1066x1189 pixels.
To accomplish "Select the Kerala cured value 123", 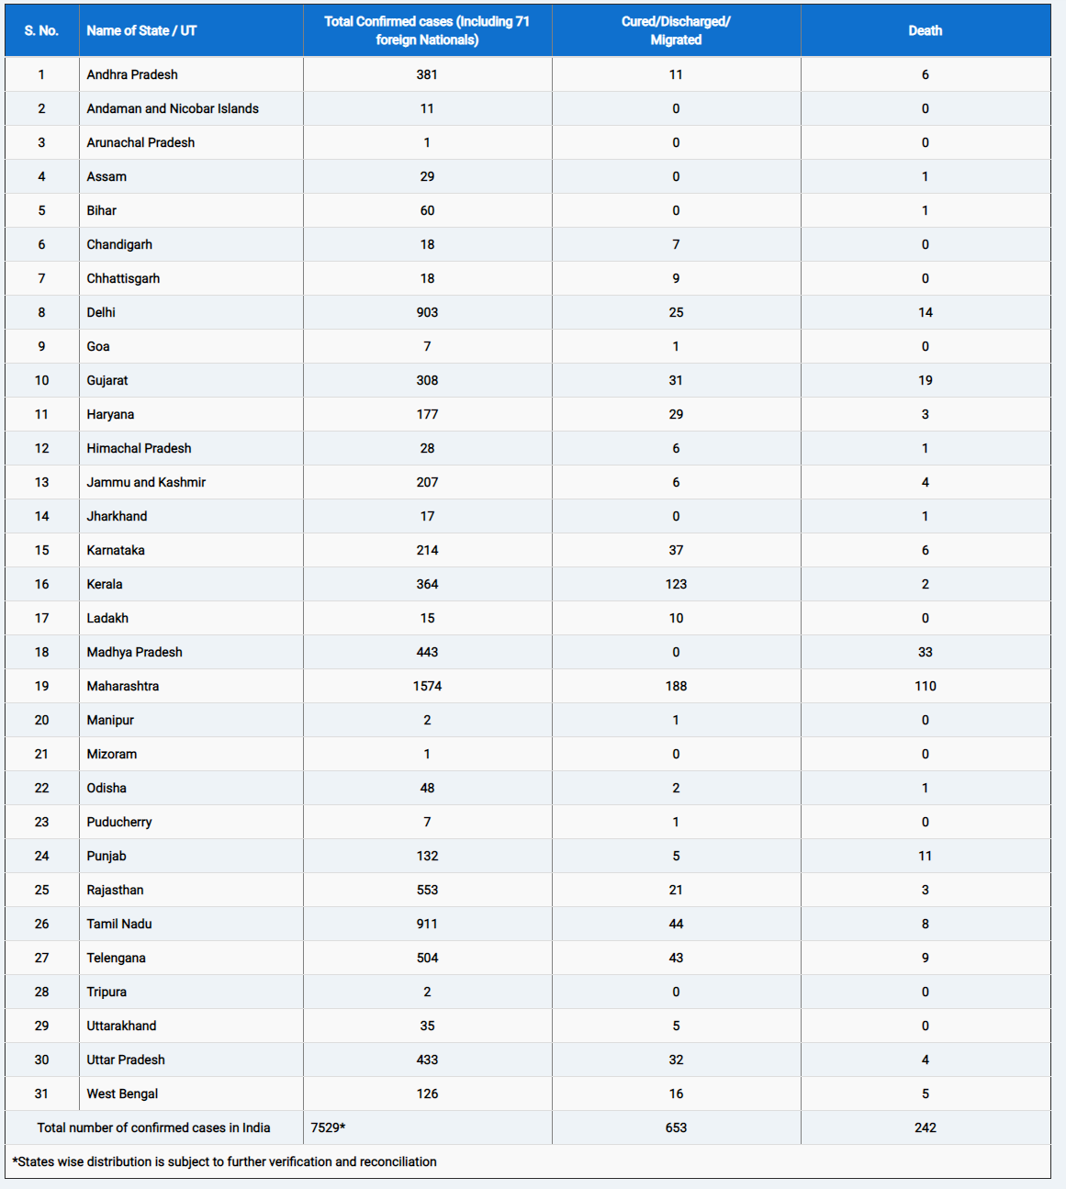I will click(x=676, y=584).
